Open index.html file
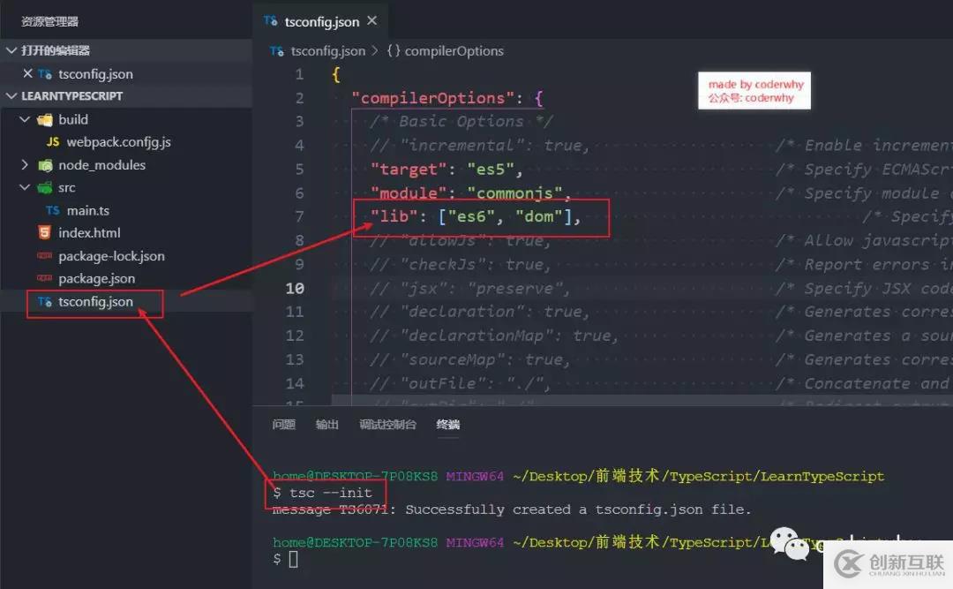This screenshot has height=589, width=953. click(89, 233)
